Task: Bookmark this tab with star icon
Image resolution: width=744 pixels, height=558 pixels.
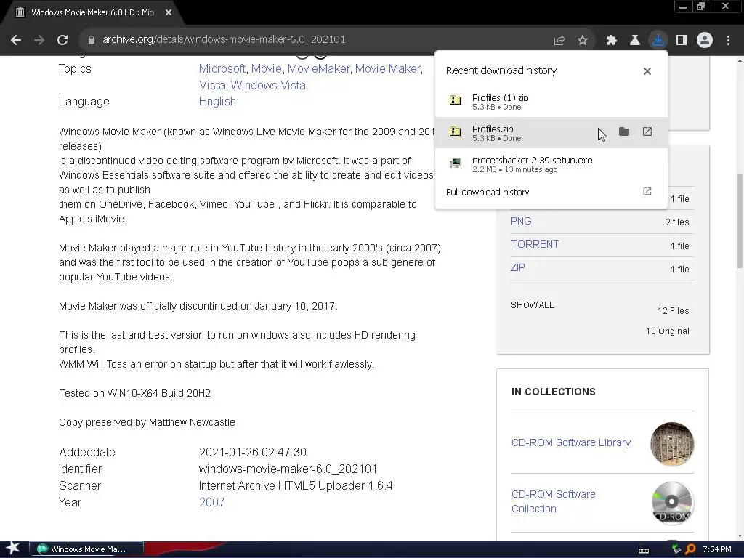Action: coord(583,41)
